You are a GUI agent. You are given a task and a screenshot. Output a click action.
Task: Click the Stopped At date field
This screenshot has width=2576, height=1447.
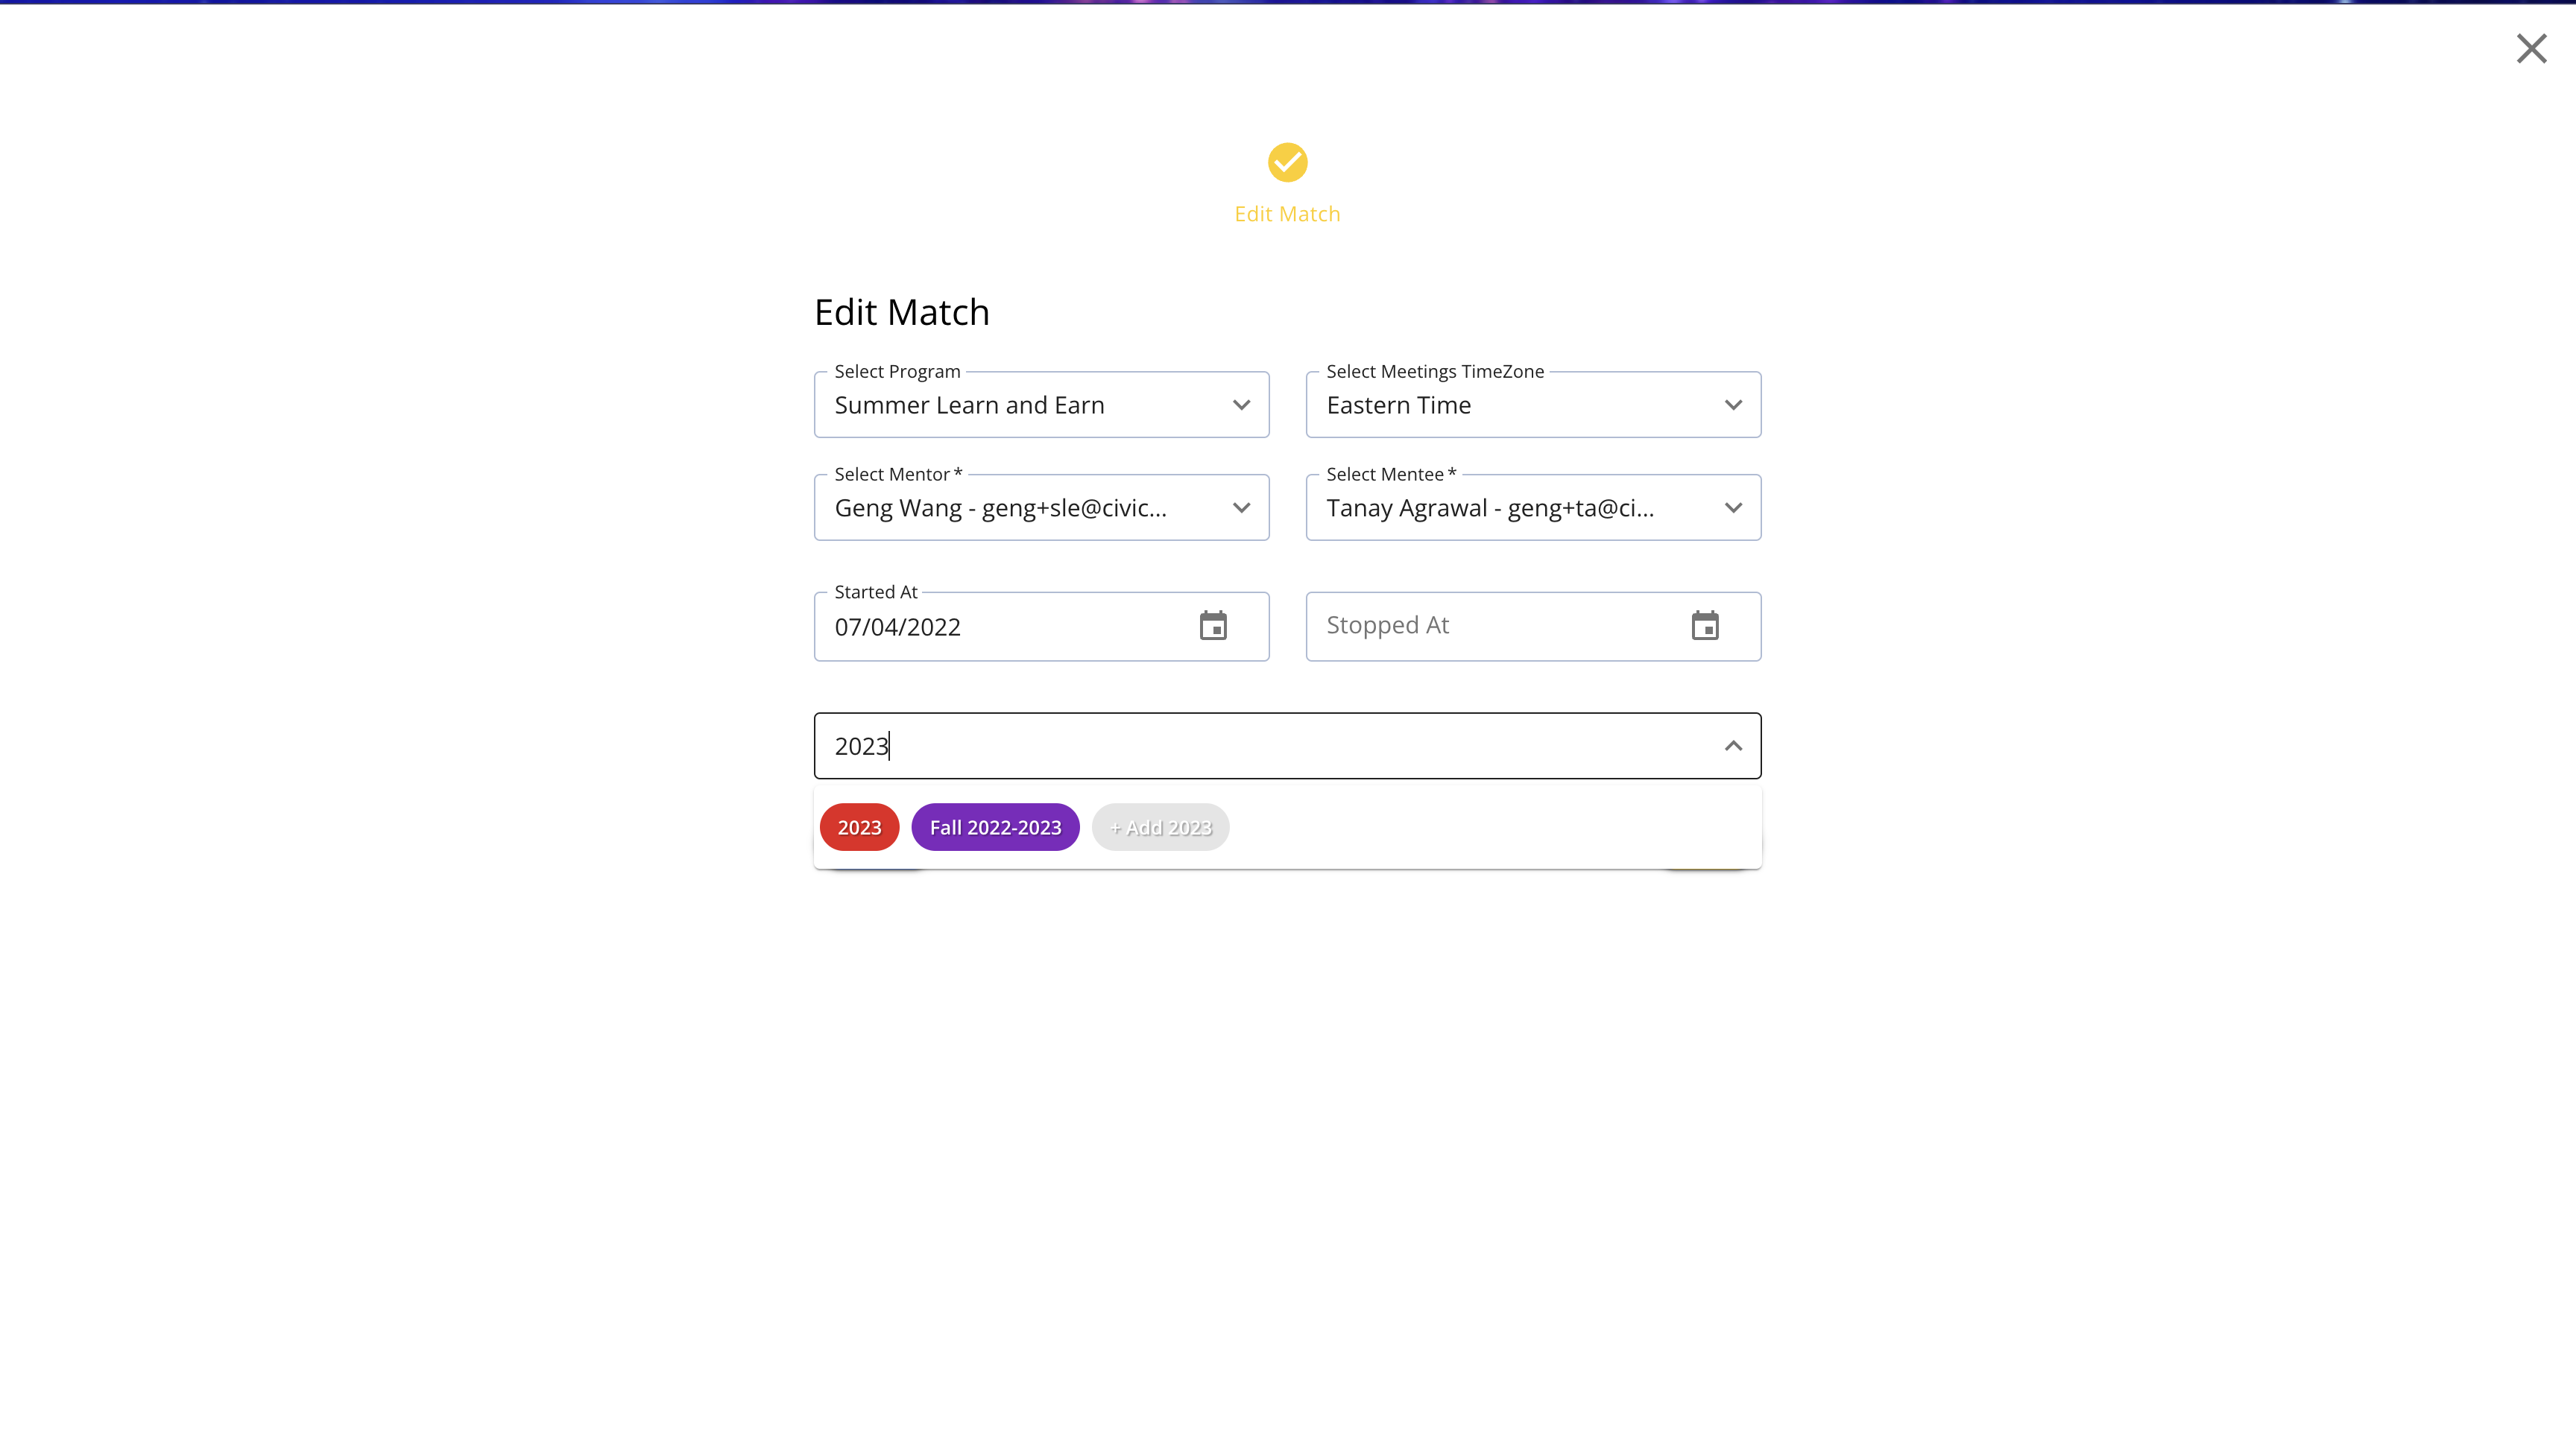pos(1533,627)
